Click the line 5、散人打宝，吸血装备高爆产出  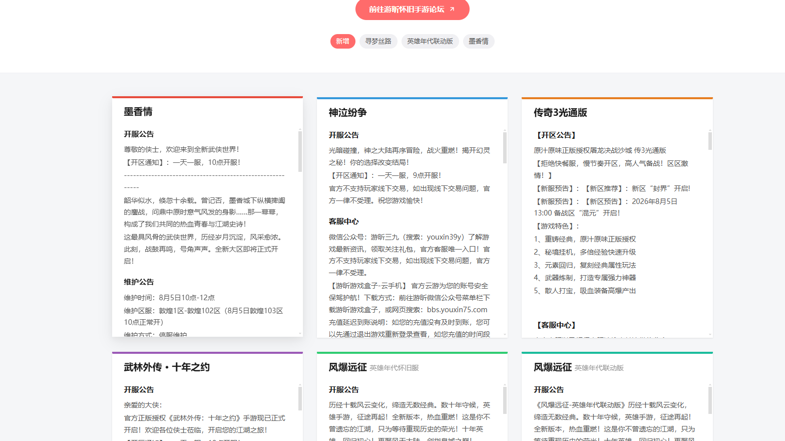585,291
